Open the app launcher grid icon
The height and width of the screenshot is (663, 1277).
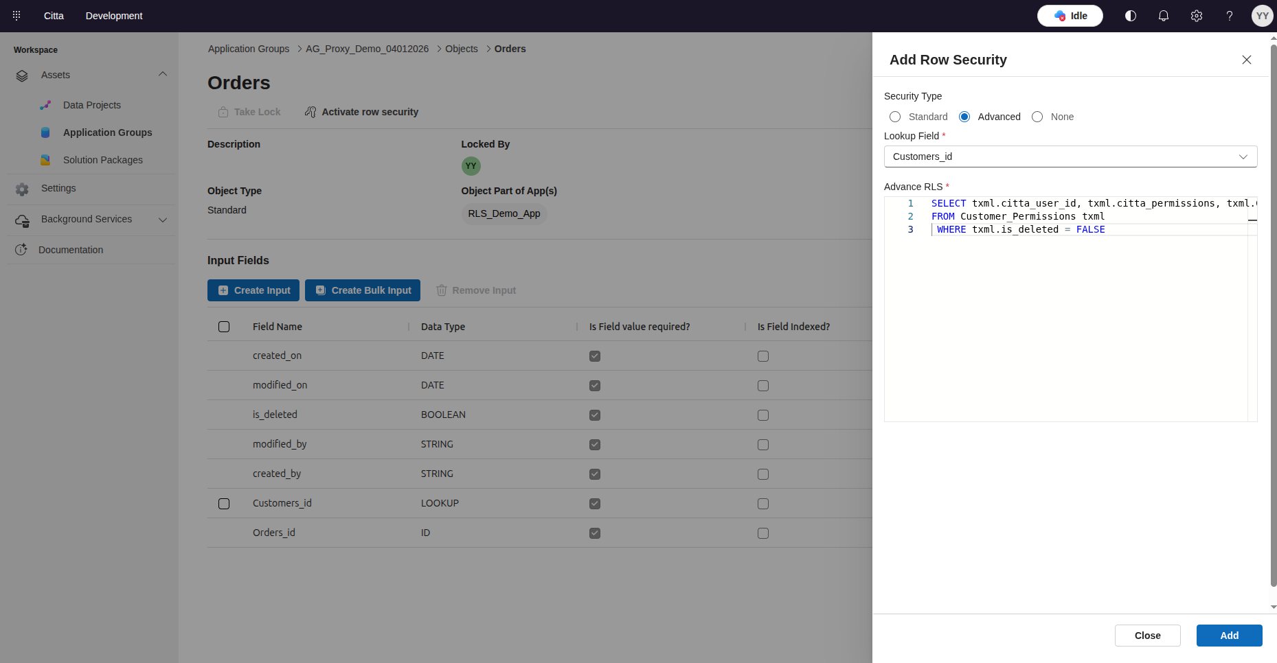click(16, 15)
